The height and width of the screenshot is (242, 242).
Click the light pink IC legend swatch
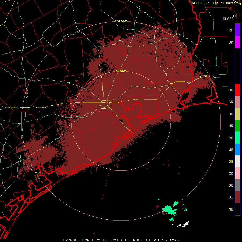237,173
